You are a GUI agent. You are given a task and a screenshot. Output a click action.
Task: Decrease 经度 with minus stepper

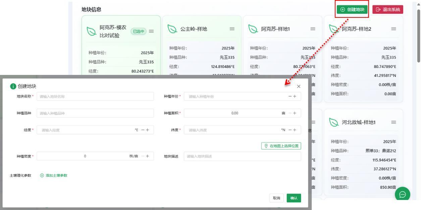coord(143,130)
